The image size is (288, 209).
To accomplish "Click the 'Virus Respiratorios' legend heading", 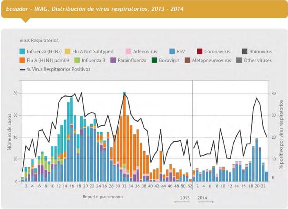I will pyautogui.click(x=39, y=41).
